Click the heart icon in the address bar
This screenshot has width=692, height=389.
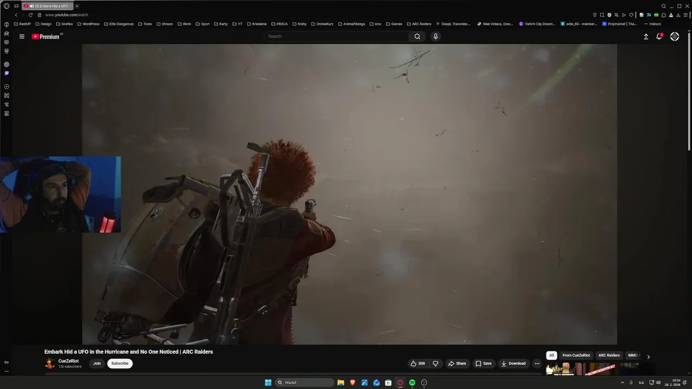pos(631,15)
